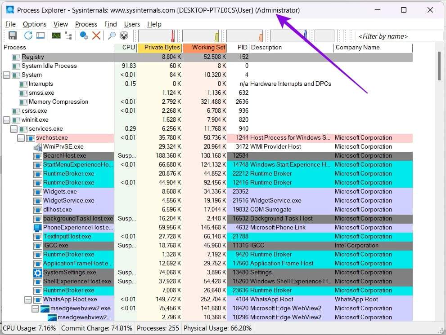Select the backgroundTaskHost.exe process row
Image resolution: width=446 pixels, height=335 pixels.
207,219
